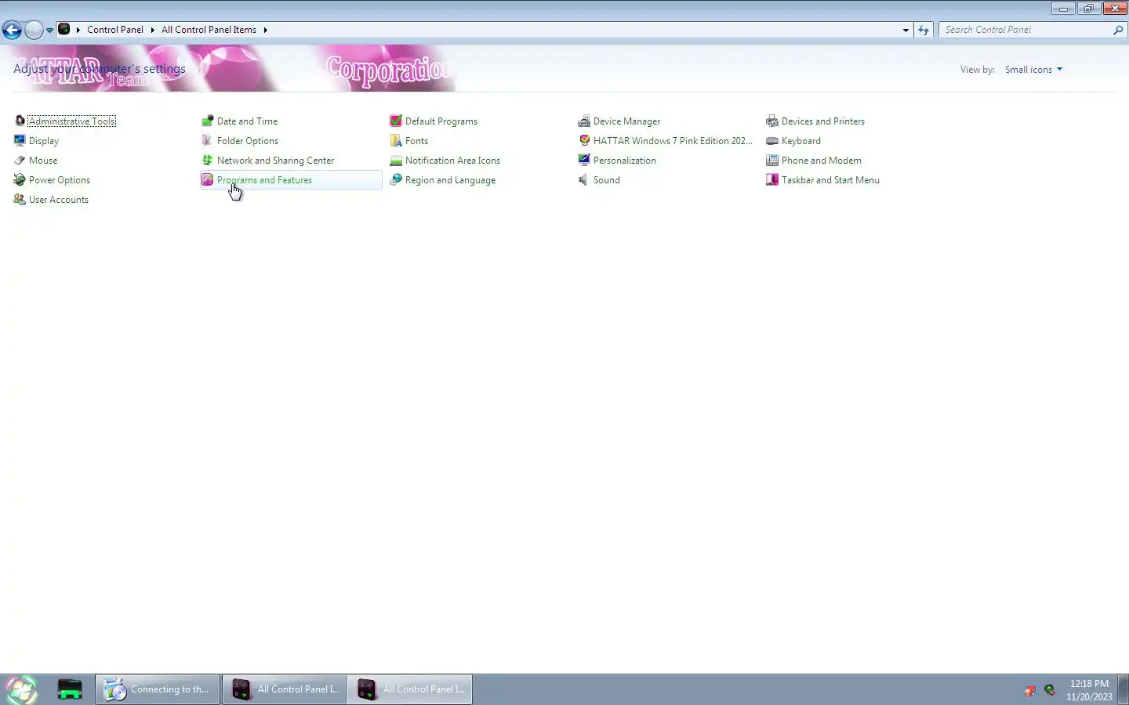Open Mouse settings icon
Viewport: 1129px width, 705px height.
coord(20,160)
